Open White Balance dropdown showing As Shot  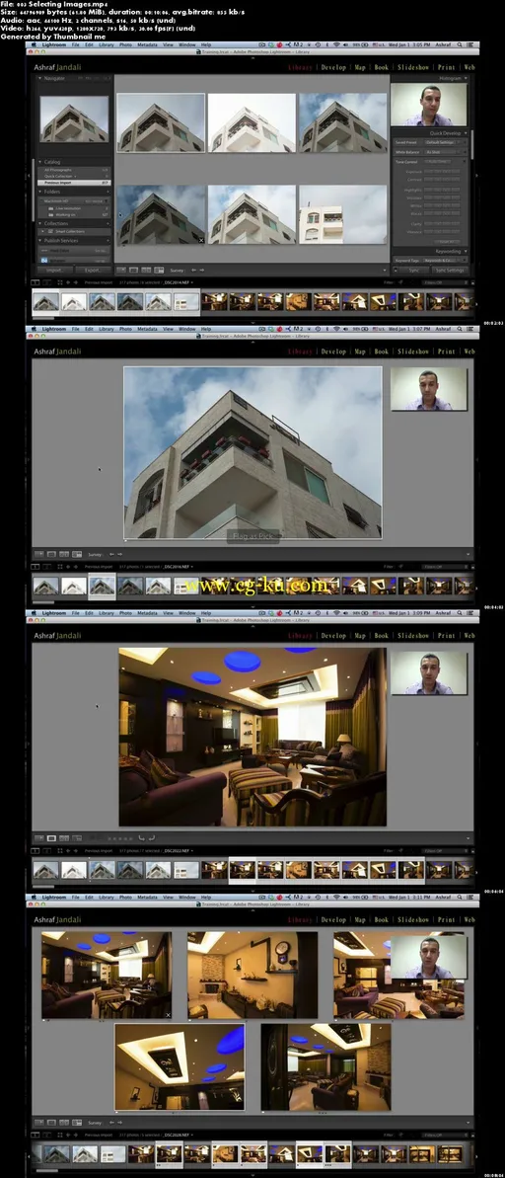(x=445, y=152)
